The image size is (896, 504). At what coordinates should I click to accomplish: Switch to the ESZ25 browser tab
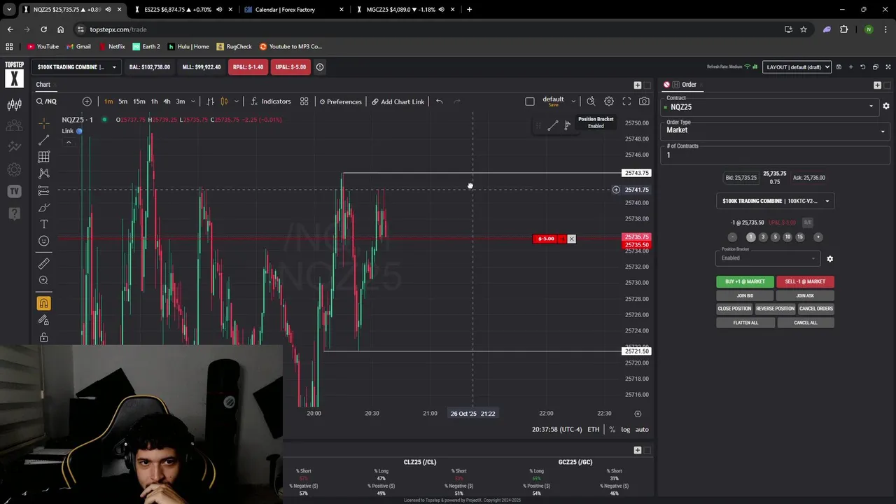pos(185,10)
